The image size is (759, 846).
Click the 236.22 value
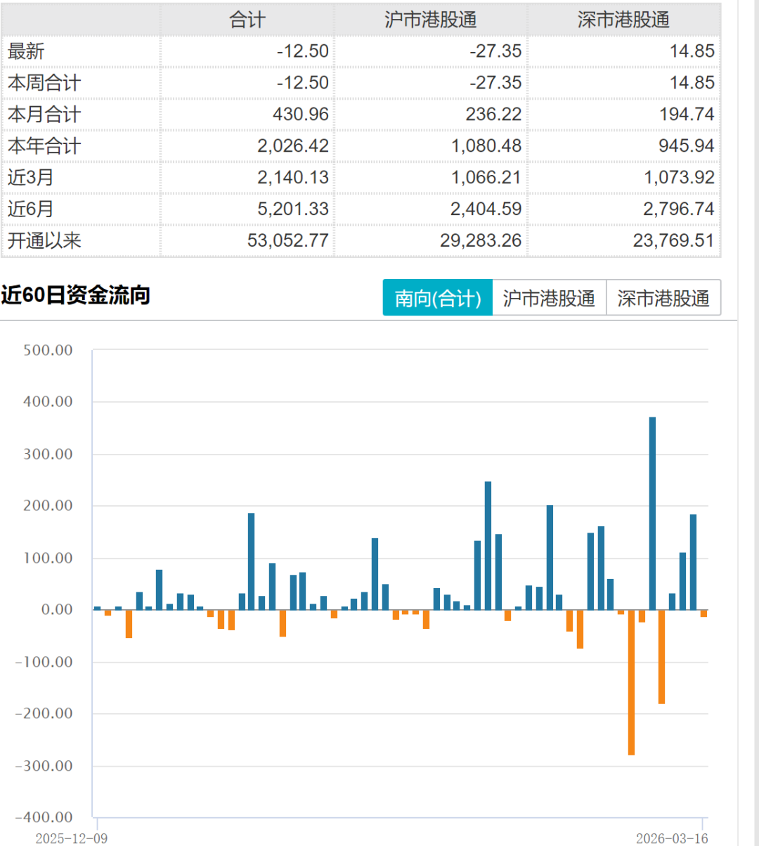(x=494, y=115)
